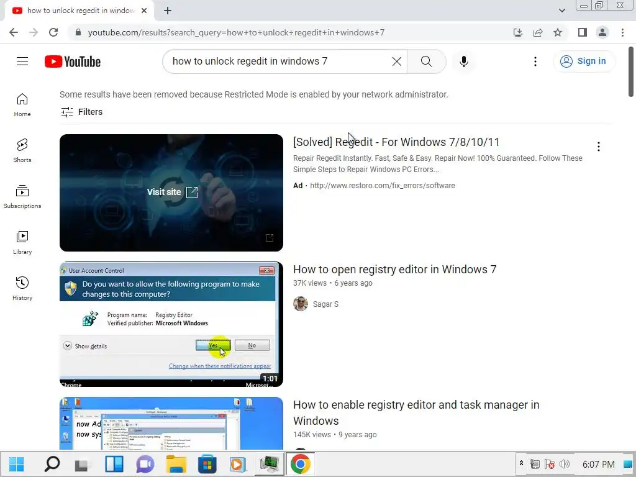636x477 pixels.
Task: Play the registry editor and task manager thumbnail
Action: click(x=171, y=424)
